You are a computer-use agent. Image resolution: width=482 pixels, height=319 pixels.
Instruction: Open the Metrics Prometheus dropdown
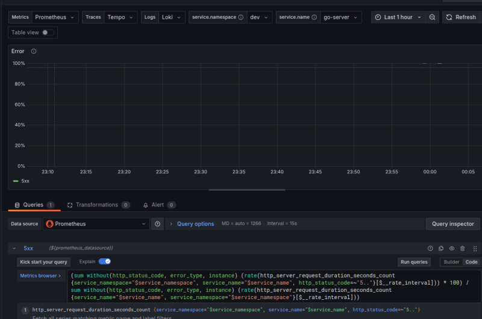coord(55,17)
